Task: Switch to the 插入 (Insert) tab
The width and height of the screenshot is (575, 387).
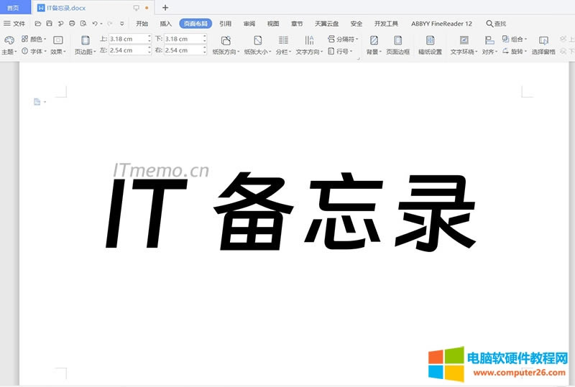Action: pyautogui.click(x=165, y=24)
